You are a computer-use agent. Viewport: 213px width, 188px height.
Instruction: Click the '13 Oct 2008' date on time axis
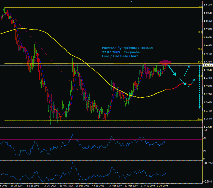(50, 186)
